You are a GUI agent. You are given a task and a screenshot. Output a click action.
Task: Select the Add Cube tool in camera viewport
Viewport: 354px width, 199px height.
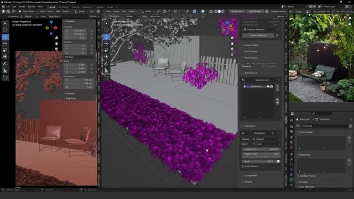pyautogui.click(x=5, y=78)
